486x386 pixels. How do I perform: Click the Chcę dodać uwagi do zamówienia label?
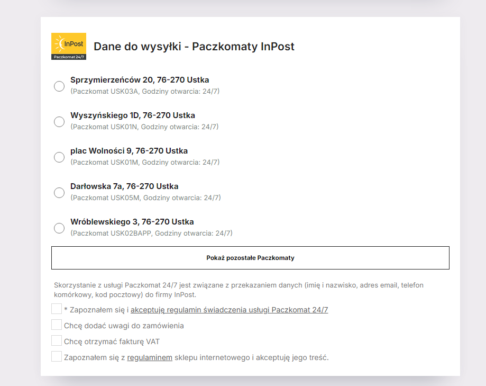tap(124, 326)
